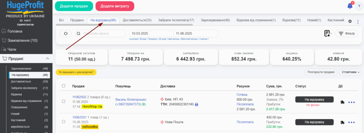364x133 pixels.
Task: Click the user avatar Y icon
Action: (x=359, y=6)
